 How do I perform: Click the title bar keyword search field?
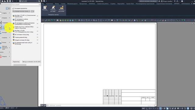coord(148,1)
